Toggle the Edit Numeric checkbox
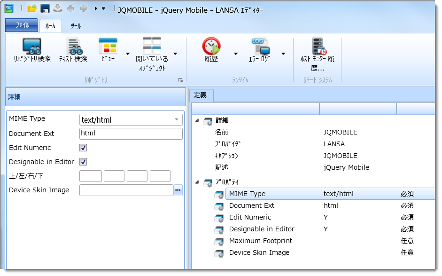This screenshot has width=442, height=276. (x=83, y=148)
